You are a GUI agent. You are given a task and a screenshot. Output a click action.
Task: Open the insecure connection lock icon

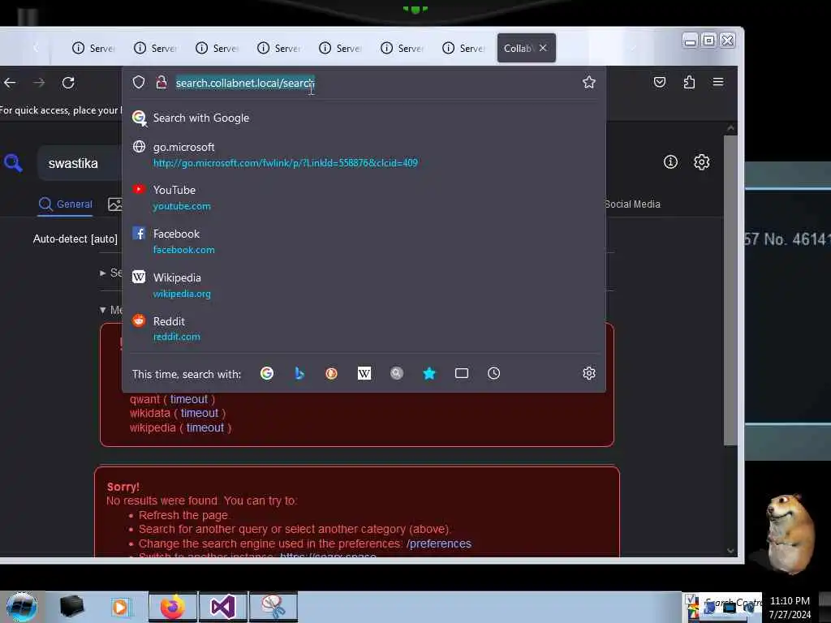pos(161,82)
